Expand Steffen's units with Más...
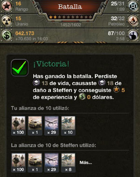 pyautogui.click(x=86, y=163)
